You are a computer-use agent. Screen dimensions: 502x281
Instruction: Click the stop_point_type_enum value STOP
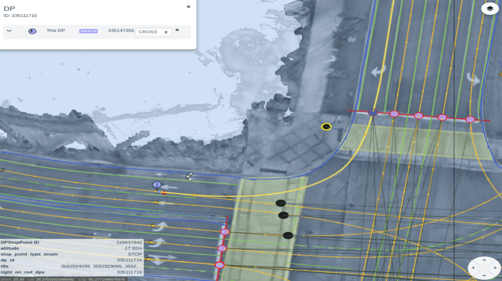135,254
